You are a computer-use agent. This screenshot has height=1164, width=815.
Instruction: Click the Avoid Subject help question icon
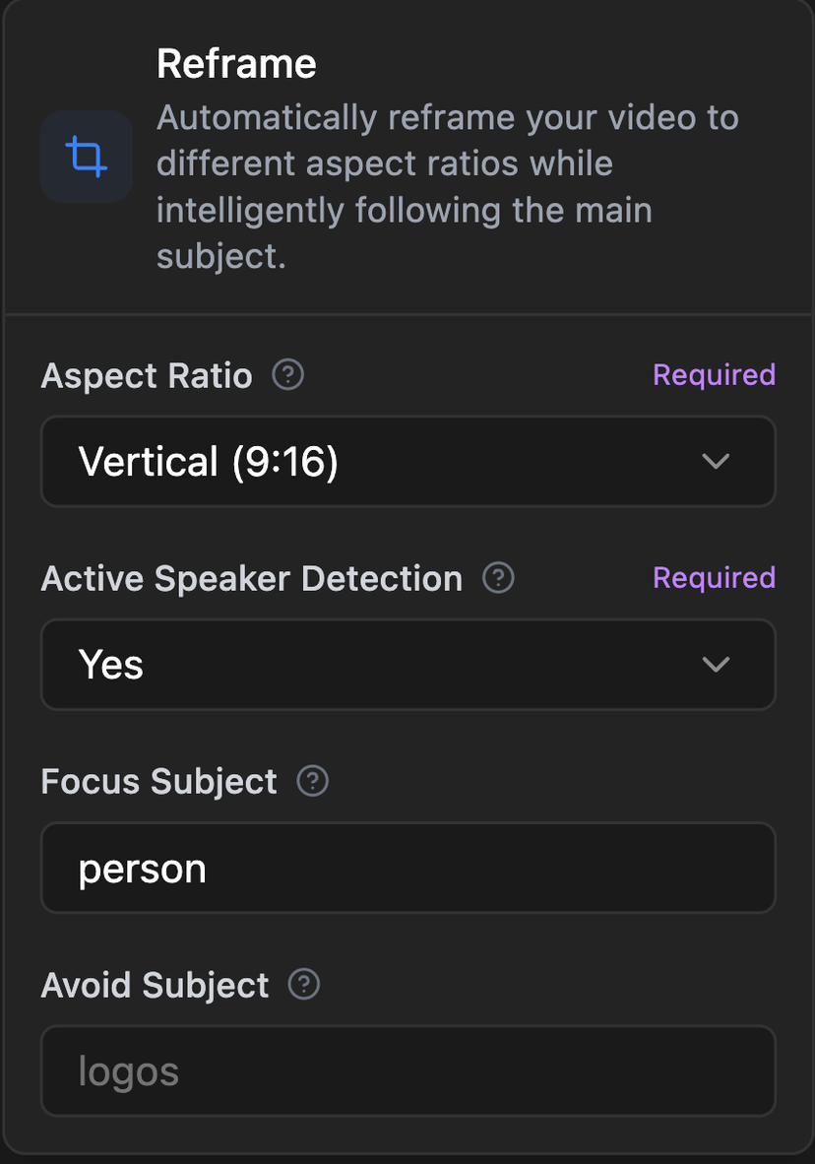point(303,985)
